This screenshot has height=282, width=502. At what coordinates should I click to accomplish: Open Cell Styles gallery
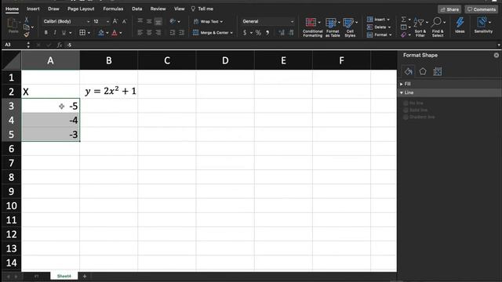tap(350, 27)
